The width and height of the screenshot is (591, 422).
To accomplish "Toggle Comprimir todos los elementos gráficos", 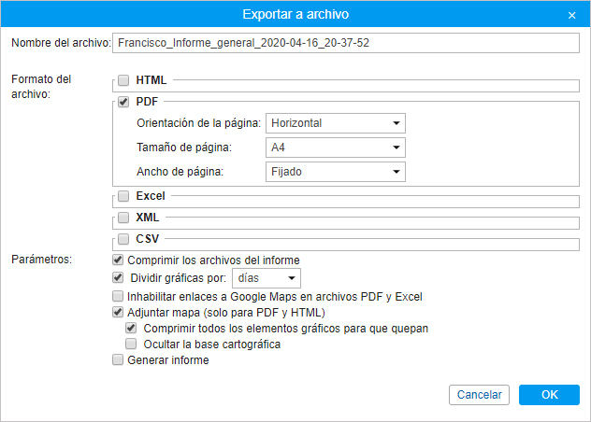I will coord(131,328).
